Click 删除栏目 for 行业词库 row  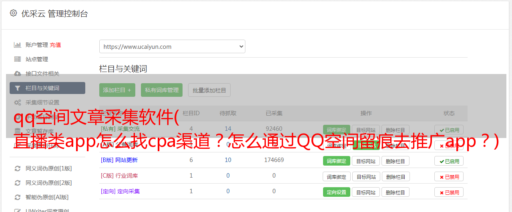[x=396, y=176]
